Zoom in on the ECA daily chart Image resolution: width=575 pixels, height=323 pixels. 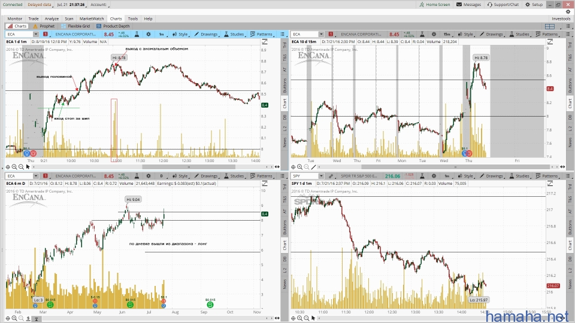(14, 318)
